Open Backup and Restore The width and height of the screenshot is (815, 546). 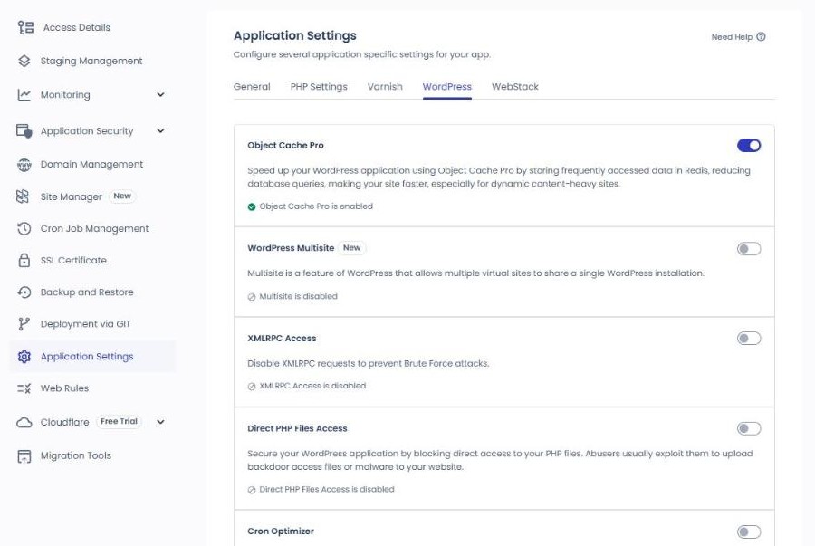click(x=87, y=292)
